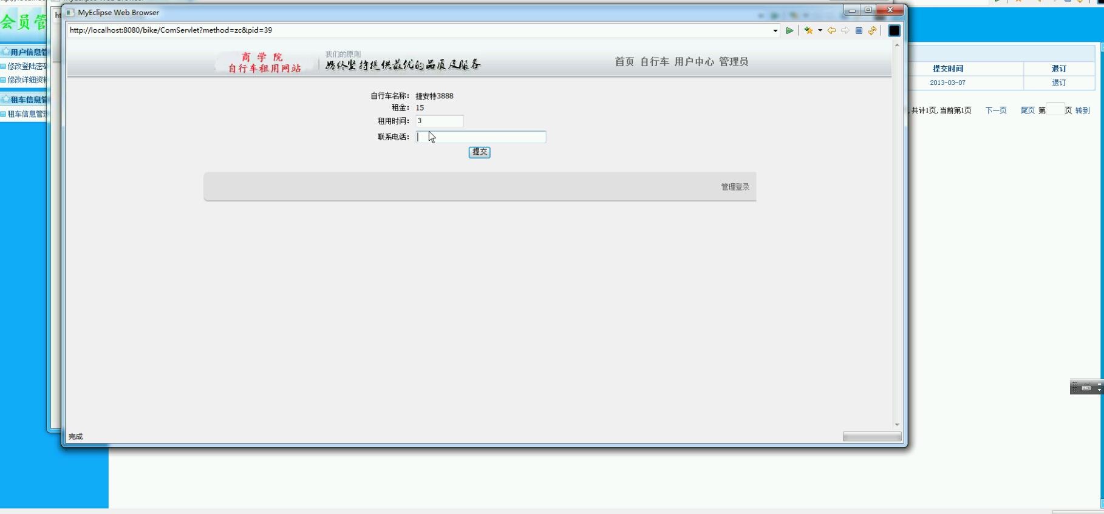Viewport: 1104px width, 514px height.
Task: Click the MyEclipse Web Browser window icon
Action: point(70,12)
